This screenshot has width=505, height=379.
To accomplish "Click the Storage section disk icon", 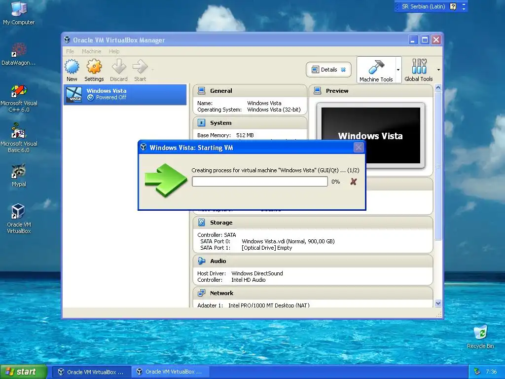I will pyautogui.click(x=202, y=223).
